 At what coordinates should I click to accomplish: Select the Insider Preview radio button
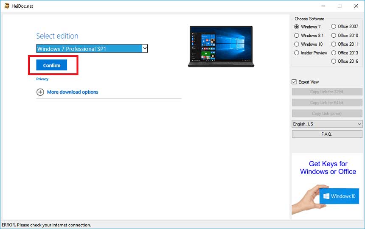(x=297, y=53)
